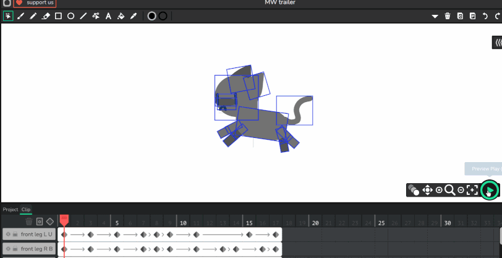Activate the Eyedropper tool
The height and width of the screenshot is (258, 502).
coord(134,16)
